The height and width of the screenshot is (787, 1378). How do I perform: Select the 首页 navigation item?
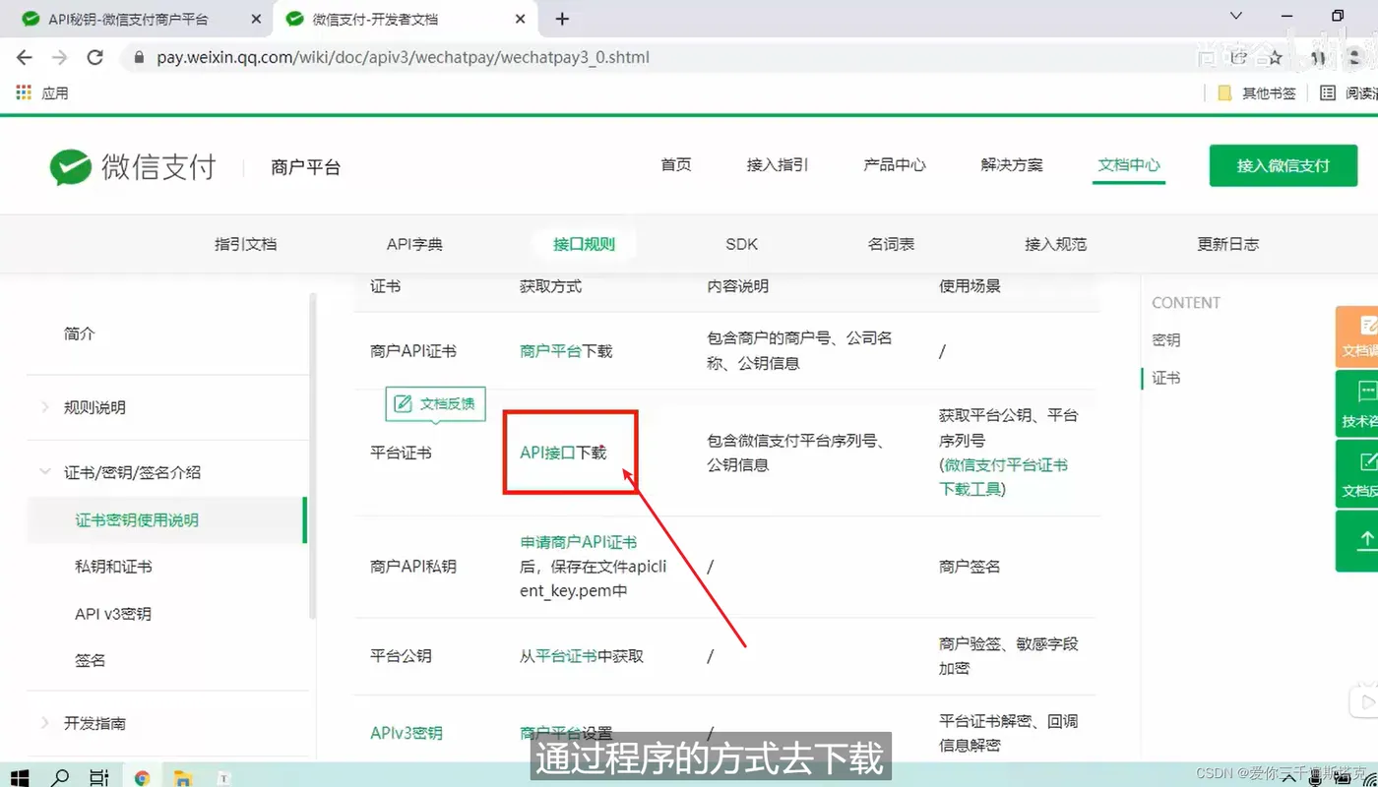(675, 164)
